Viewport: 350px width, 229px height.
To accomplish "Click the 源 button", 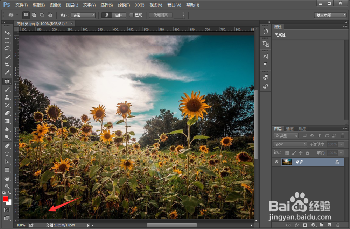I will 107,15.
